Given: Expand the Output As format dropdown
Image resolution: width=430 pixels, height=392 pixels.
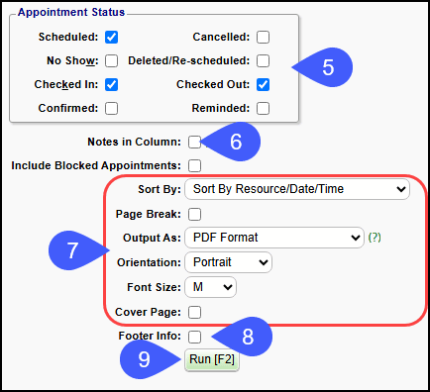Looking at the screenshot, I should [x=274, y=238].
